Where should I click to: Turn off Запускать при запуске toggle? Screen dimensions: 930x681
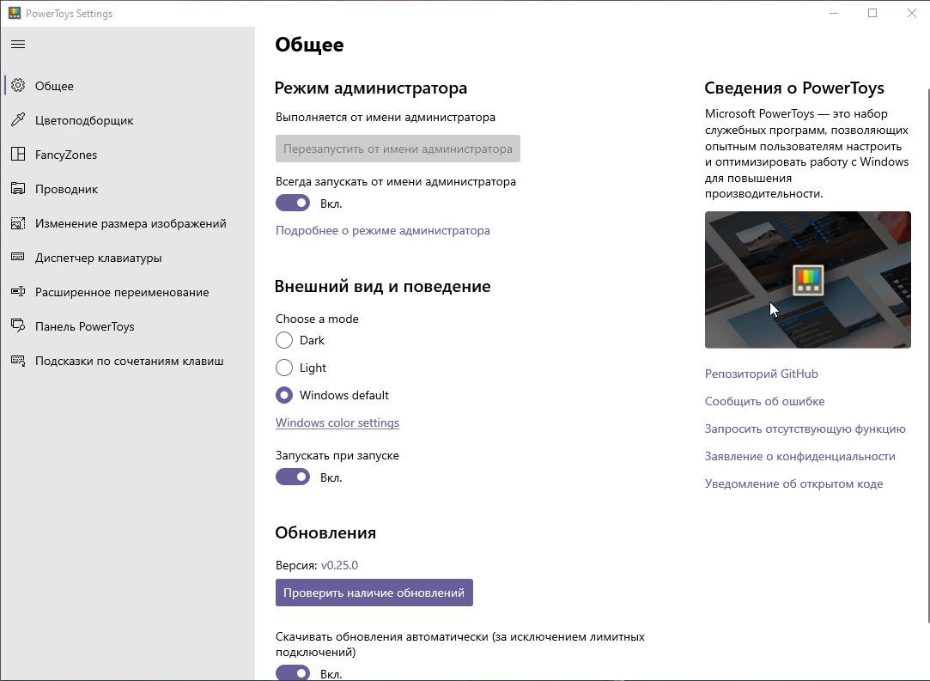[x=293, y=477]
